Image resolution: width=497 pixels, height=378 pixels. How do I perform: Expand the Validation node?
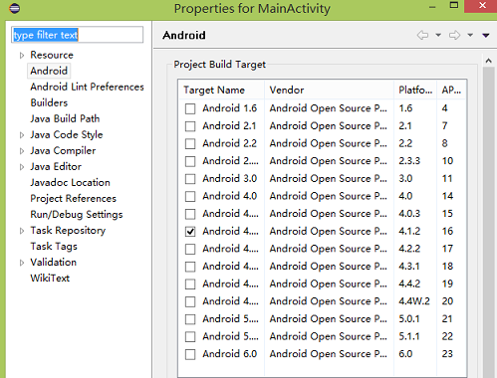point(22,263)
